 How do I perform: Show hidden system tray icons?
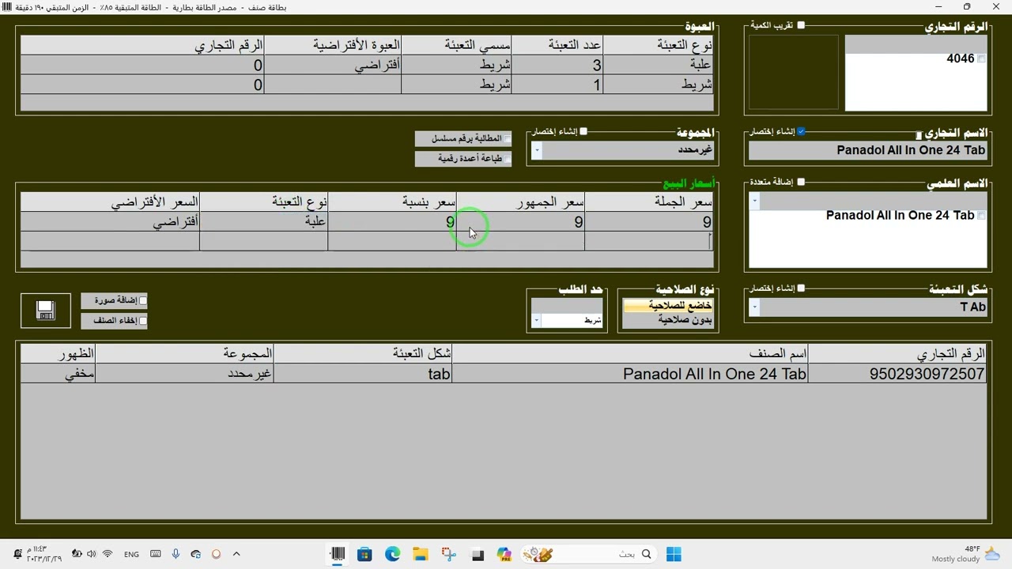(x=236, y=554)
